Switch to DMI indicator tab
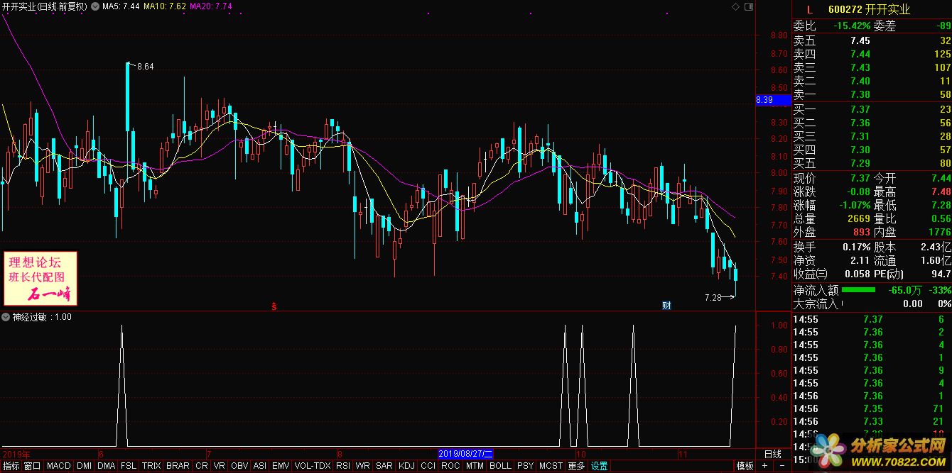The image size is (952, 473). (85, 466)
